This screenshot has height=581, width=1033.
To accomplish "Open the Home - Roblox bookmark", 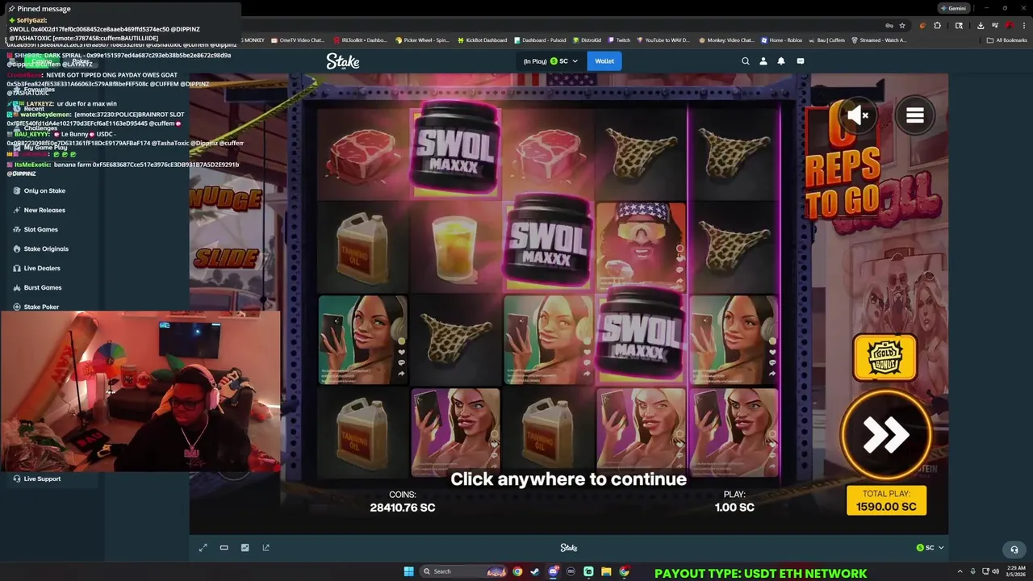I will (782, 40).
